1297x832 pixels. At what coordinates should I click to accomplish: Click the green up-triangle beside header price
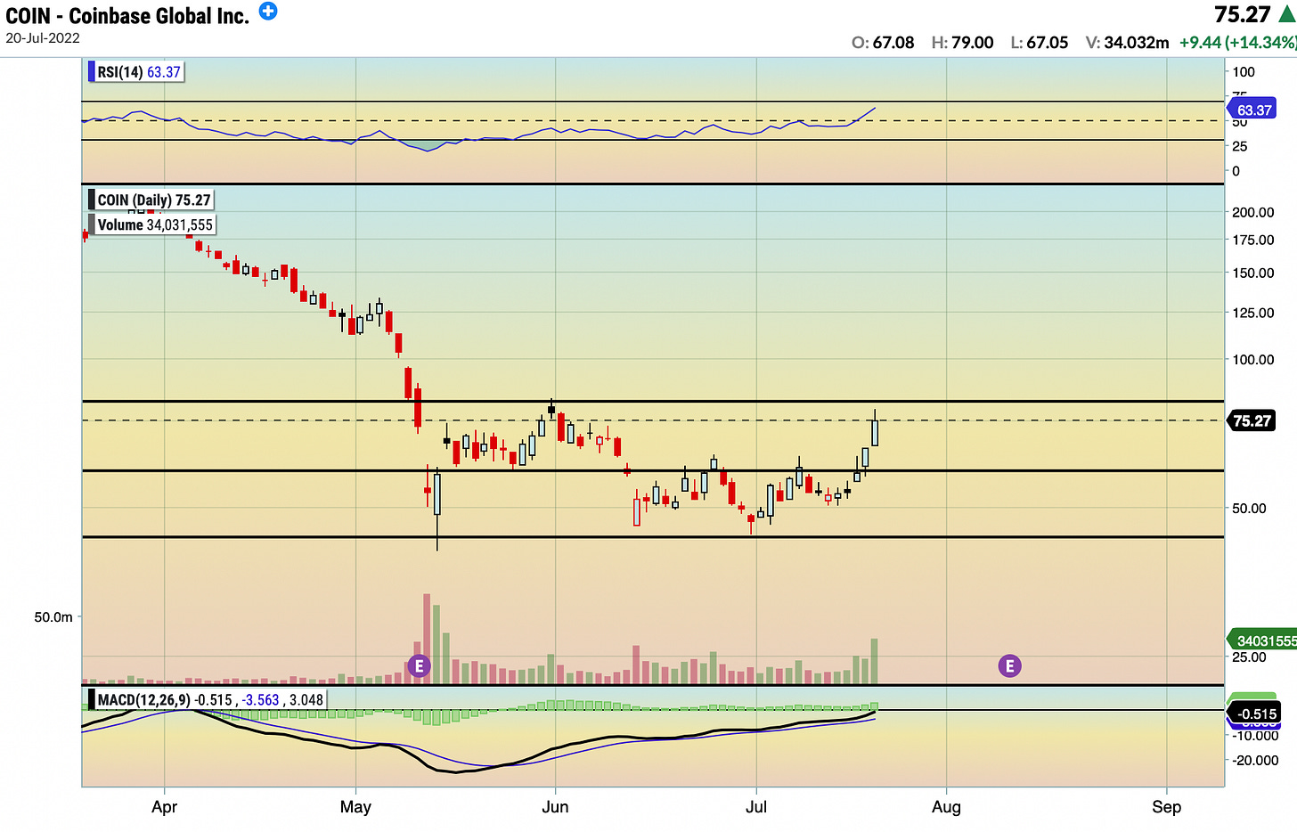coord(1287,14)
